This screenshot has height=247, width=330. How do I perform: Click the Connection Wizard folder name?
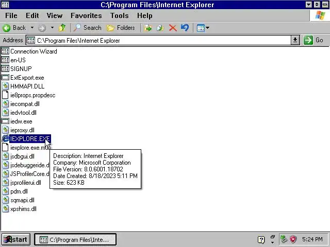tap(34, 51)
